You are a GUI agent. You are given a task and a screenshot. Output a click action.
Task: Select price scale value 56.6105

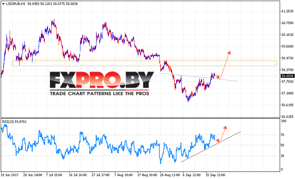[x=287, y=105]
